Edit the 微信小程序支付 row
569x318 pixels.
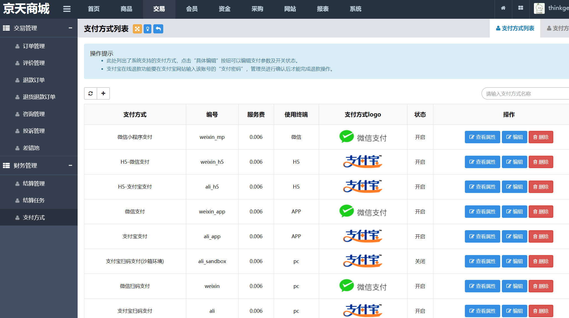coord(514,137)
